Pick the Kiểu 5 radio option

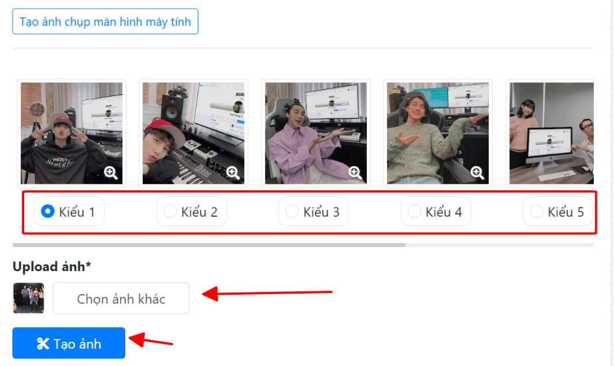[x=536, y=211]
